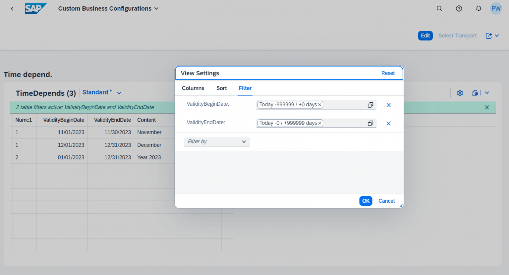Click the PW user avatar icon
Image resolution: width=509 pixels, height=275 pixels.
tap(496, 8)
